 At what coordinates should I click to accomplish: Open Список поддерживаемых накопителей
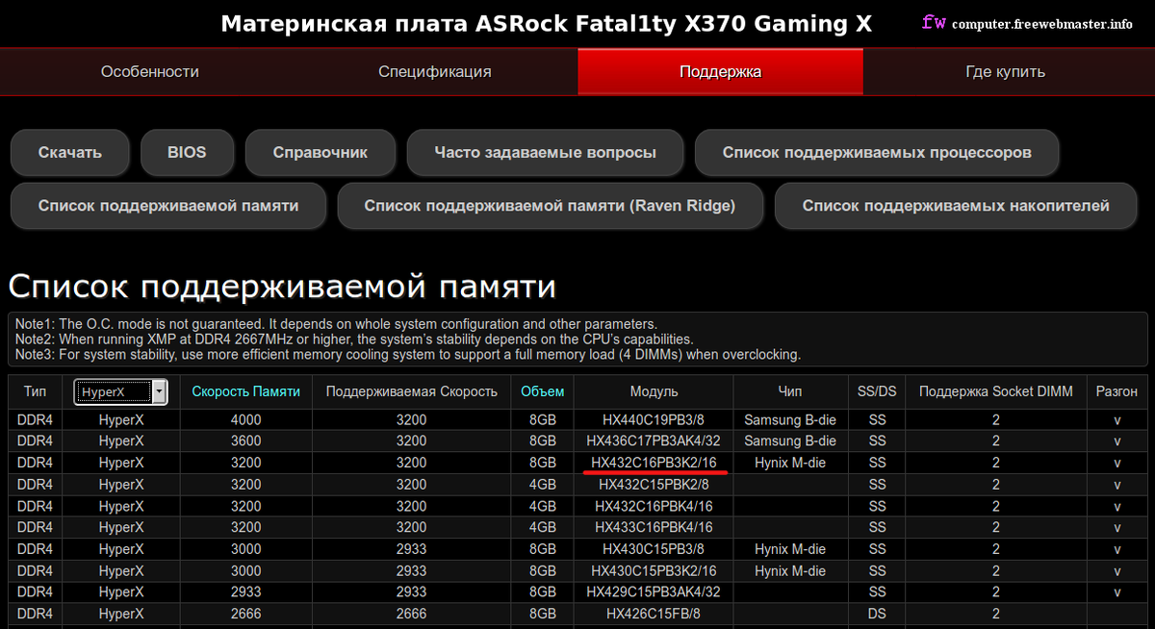956,206
